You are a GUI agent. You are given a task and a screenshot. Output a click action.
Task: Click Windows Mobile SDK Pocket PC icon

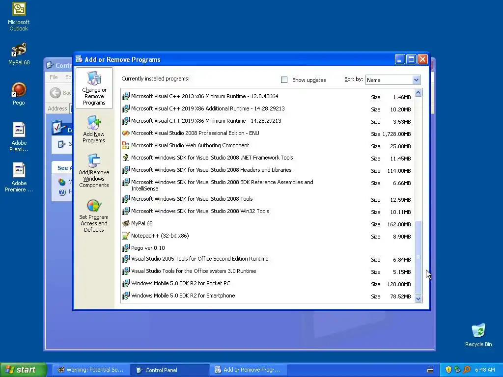pos(126,283)
